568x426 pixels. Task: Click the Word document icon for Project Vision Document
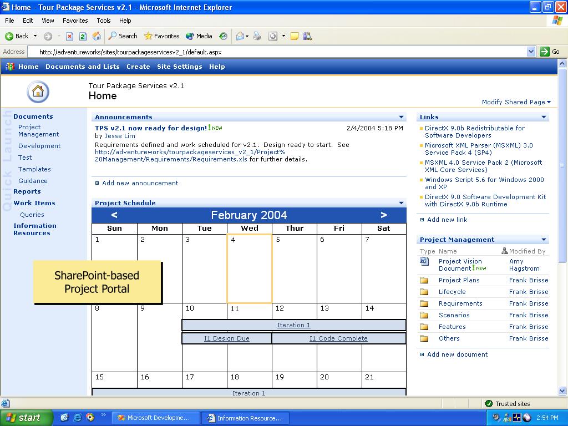coord(424,261)
